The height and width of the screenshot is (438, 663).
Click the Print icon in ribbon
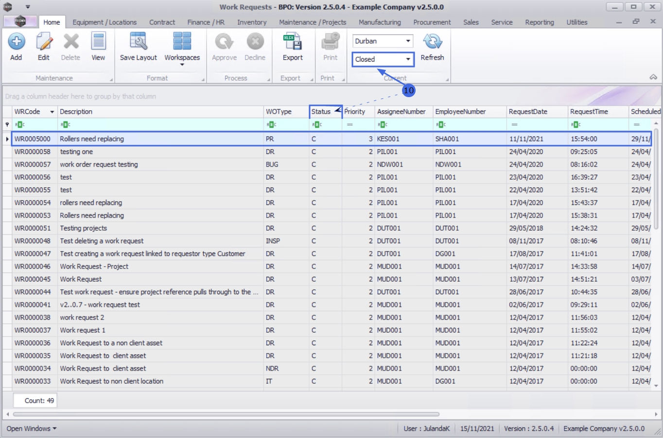click(330, 42)
